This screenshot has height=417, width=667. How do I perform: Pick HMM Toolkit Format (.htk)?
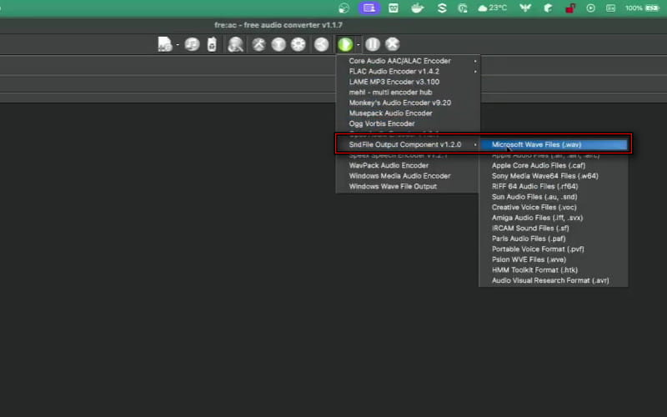point(534,269)
